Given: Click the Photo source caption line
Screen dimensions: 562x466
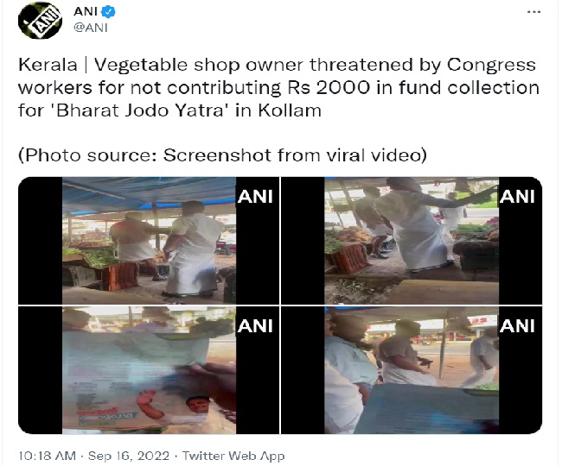Looking at the screenshot, I should (222, 155).
